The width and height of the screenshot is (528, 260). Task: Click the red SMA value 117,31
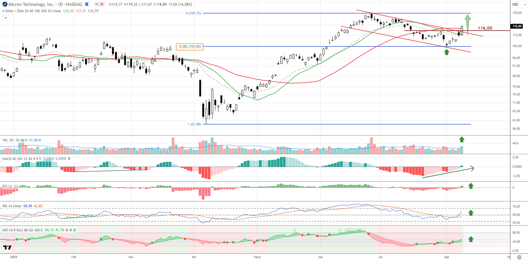(81, 11)
